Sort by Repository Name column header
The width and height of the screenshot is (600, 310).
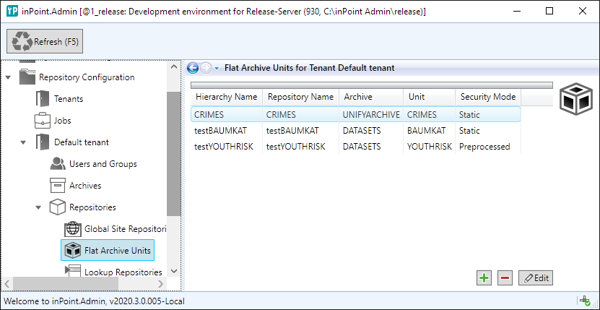pos(301,97)
